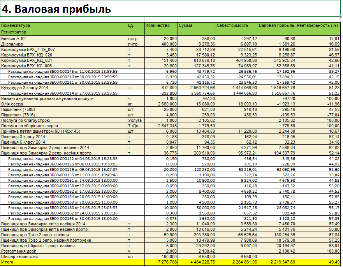
Task: Click the "Рентабельность (%)" column header
Action: [317, 26]
